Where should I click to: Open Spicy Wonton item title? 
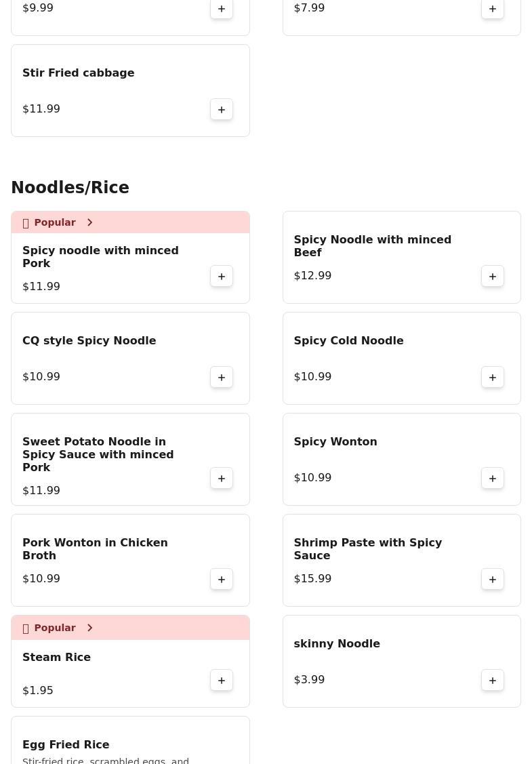click(x=335, y=441)
